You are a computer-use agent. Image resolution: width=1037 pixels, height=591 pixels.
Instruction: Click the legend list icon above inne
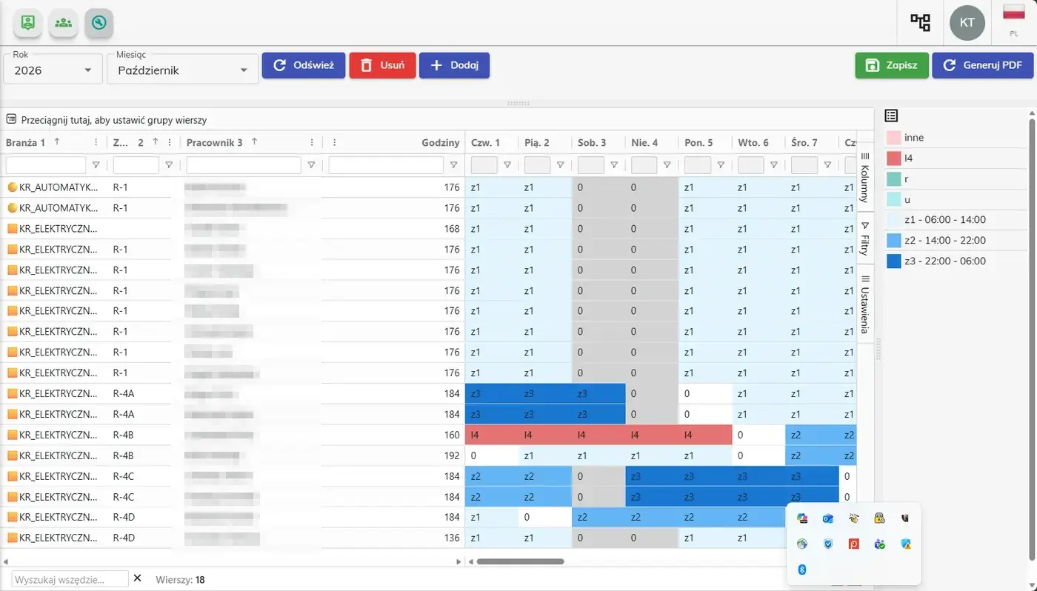pyautogui.click(x=891, y=116)
